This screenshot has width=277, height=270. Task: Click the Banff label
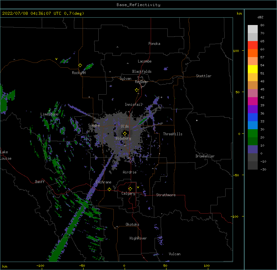point(40,182)
